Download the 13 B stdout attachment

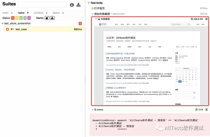pos(199,110)
